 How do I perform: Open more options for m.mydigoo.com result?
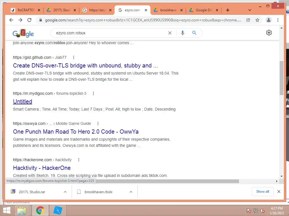93,93
